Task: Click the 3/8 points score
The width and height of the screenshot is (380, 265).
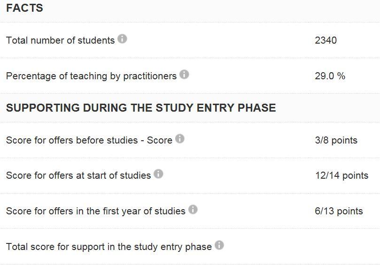Action: 336,140
